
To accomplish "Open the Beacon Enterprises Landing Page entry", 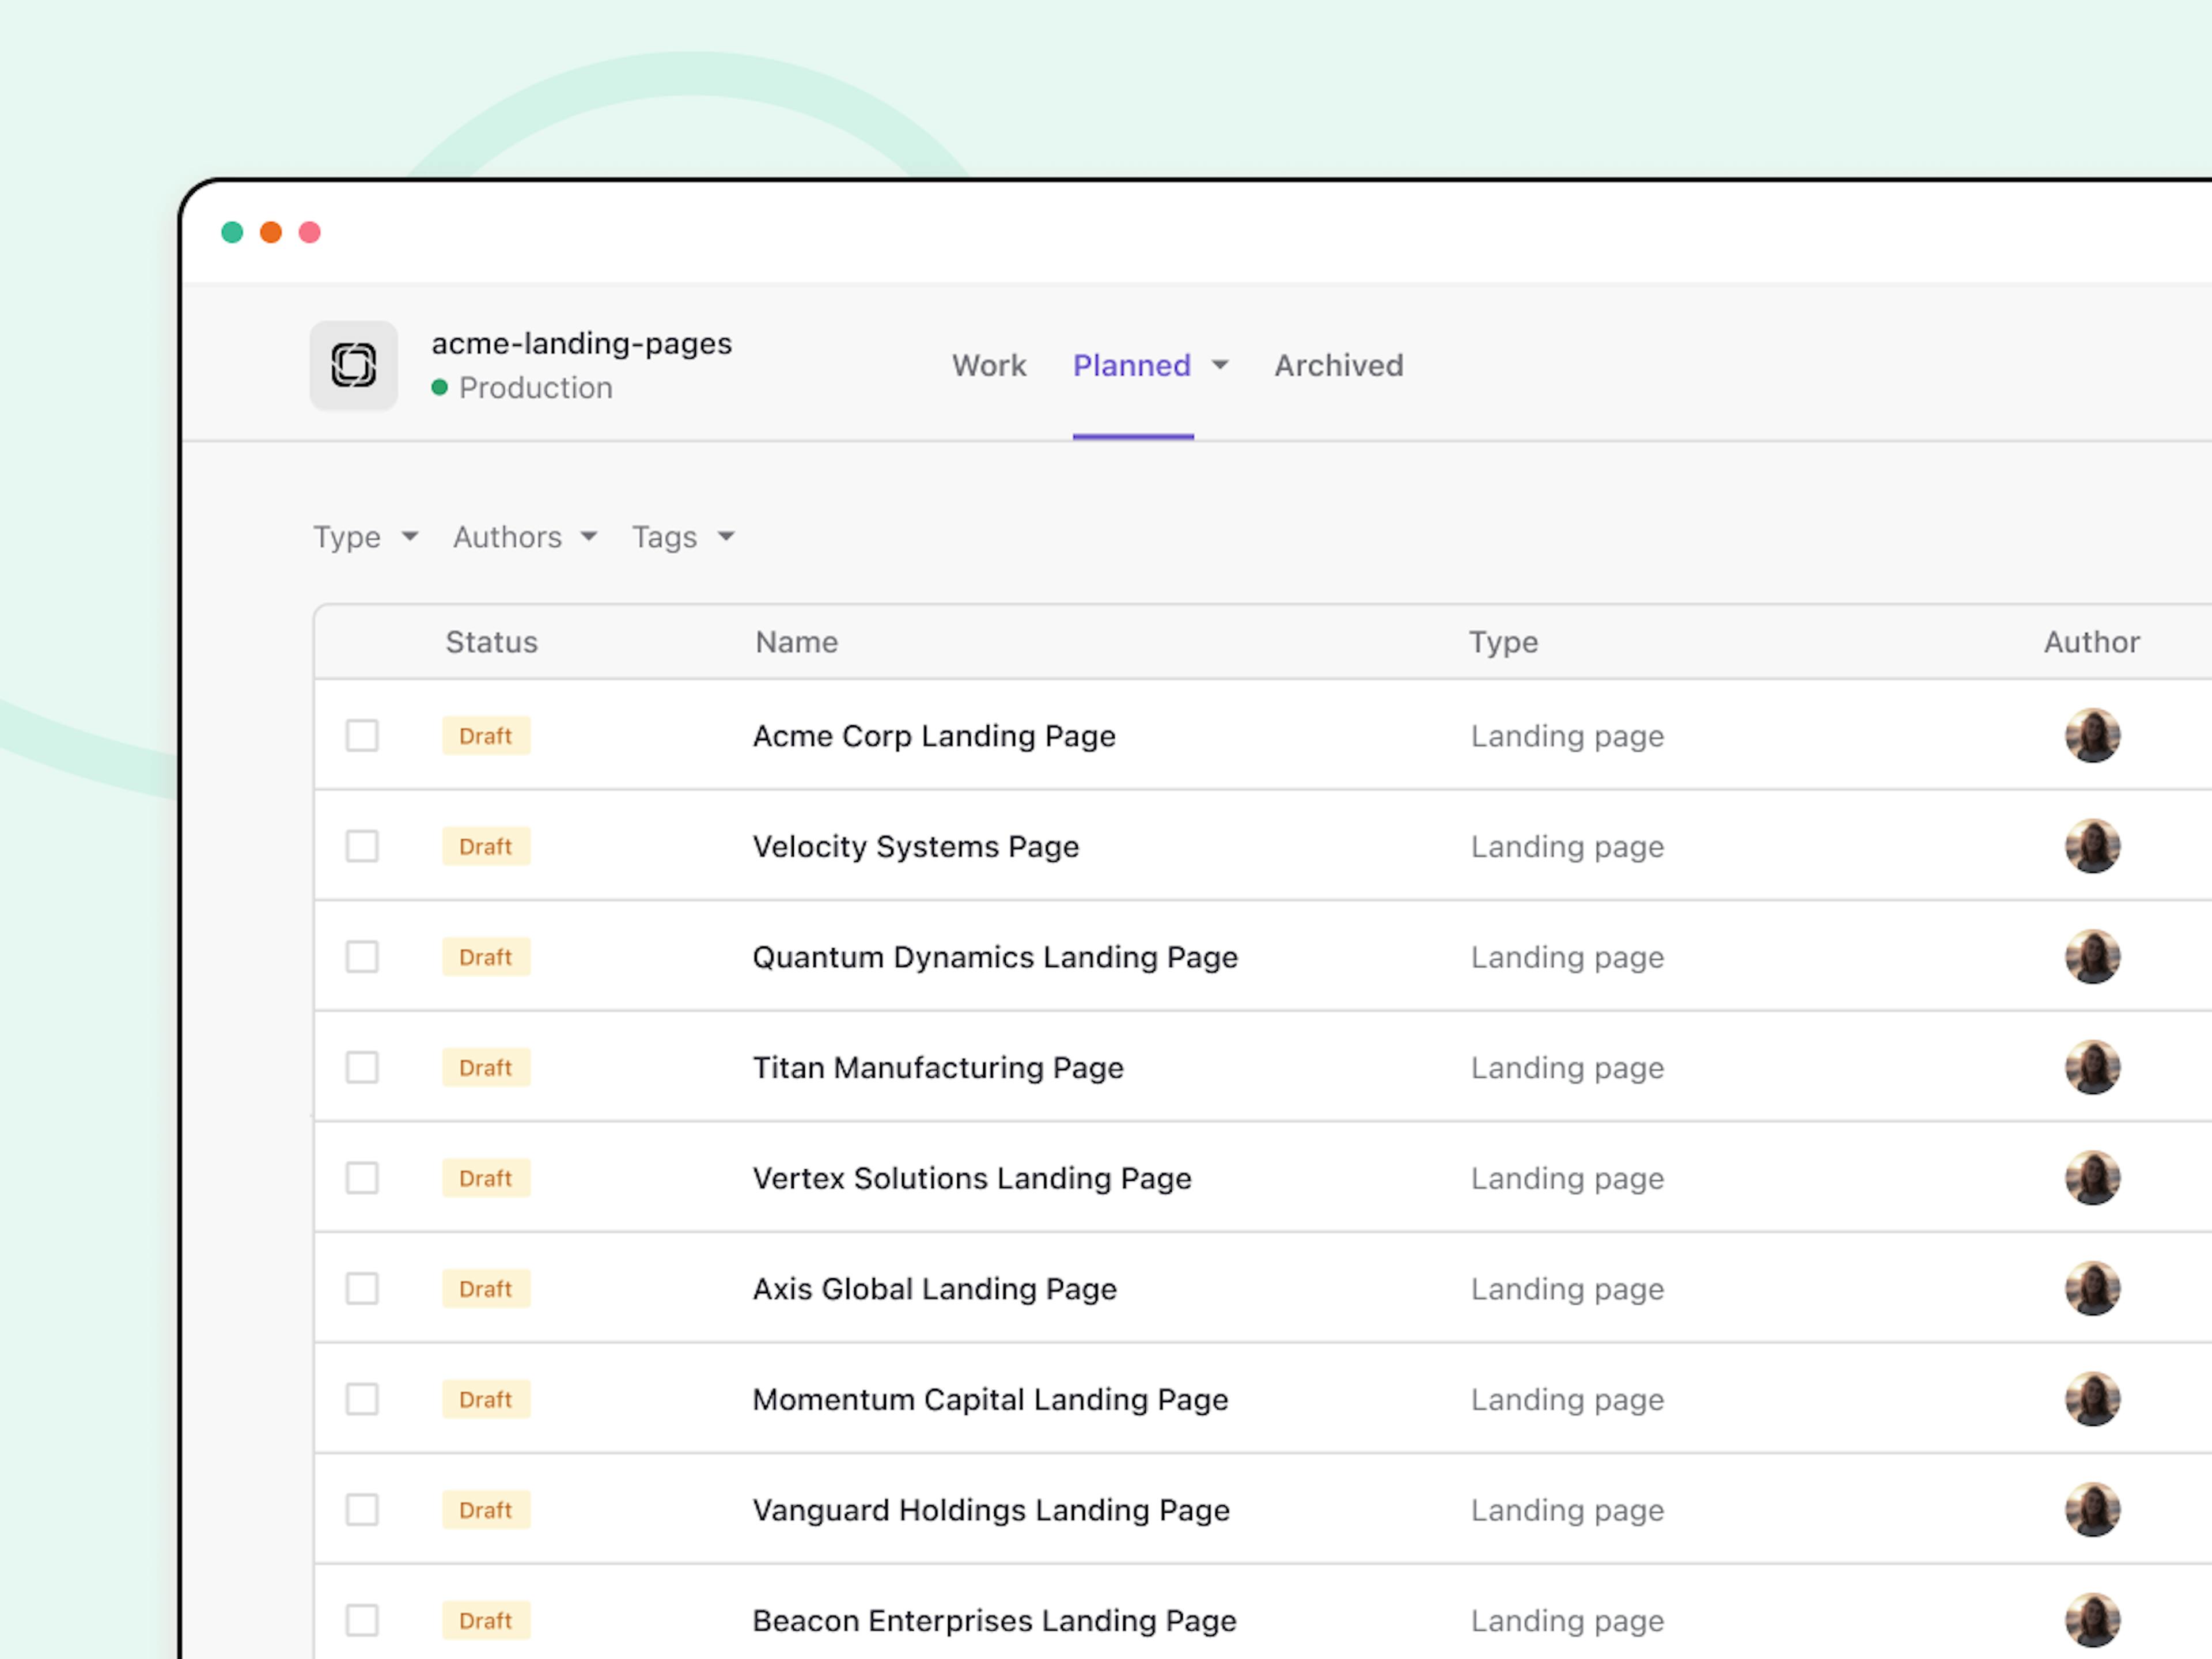I will [x=993, y=1620].
